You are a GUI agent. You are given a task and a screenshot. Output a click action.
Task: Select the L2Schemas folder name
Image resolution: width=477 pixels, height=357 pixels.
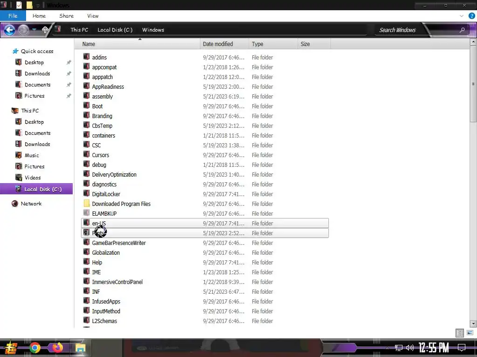[x=104, y=321]
